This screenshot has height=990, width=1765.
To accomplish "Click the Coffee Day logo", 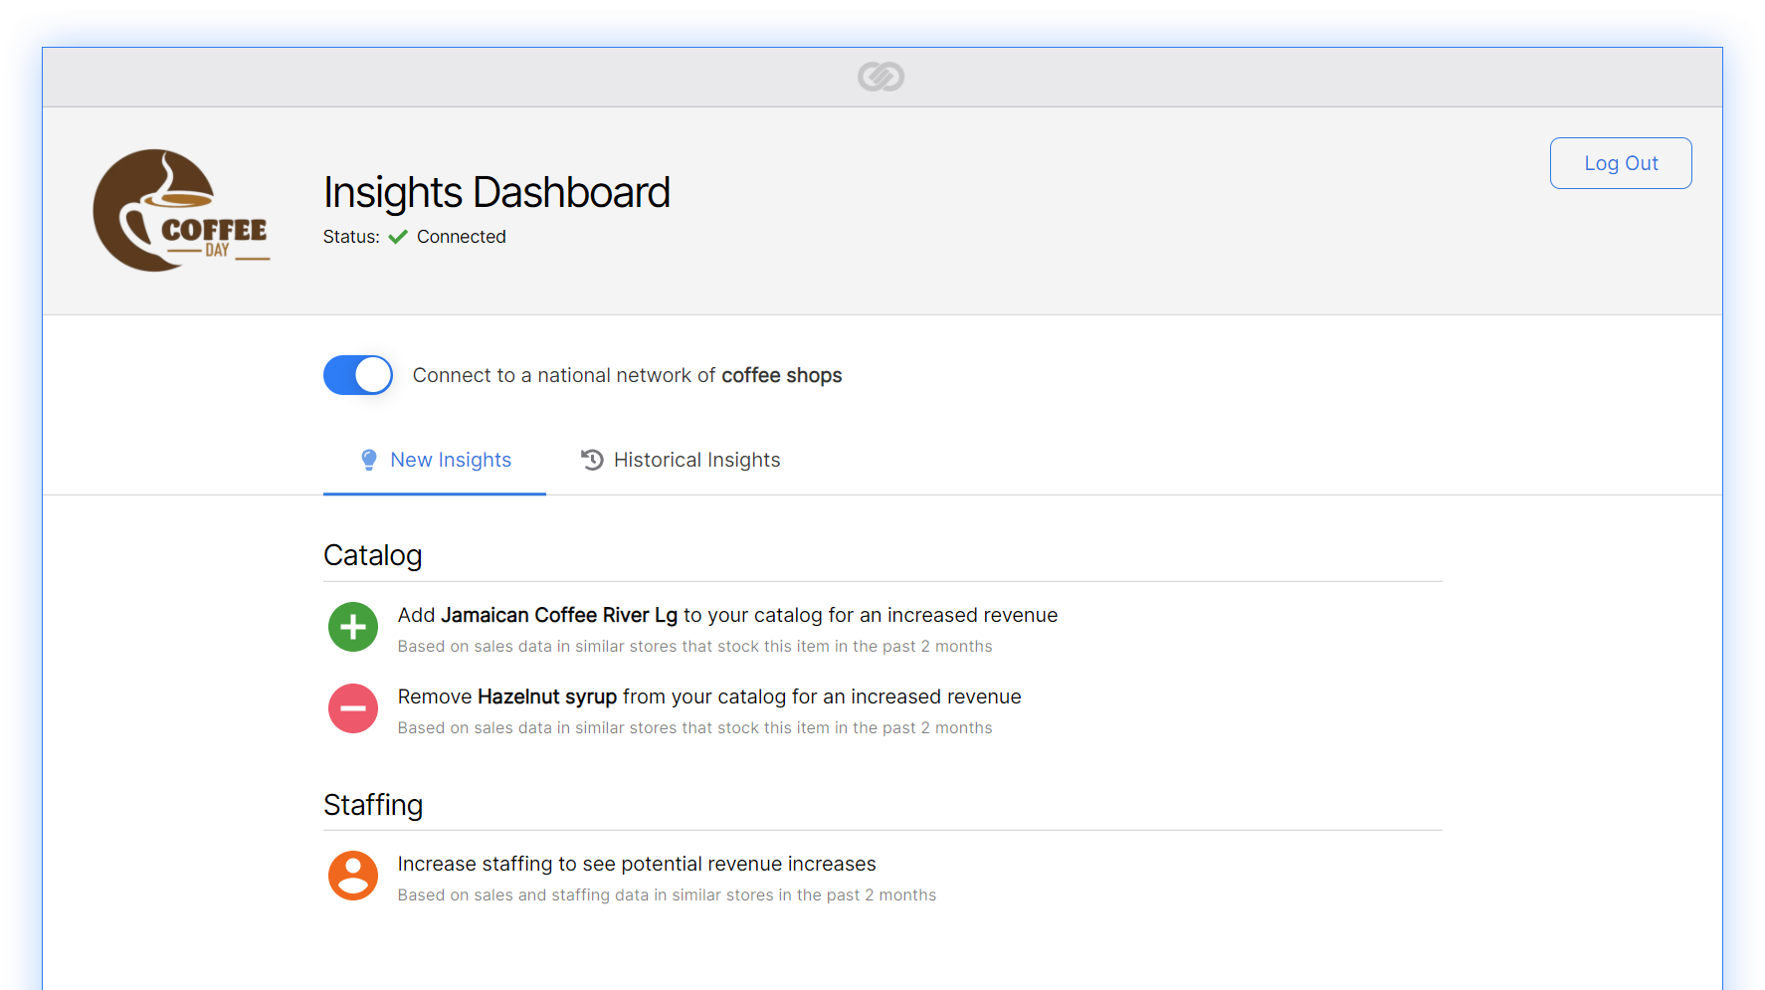I will 181,211.
